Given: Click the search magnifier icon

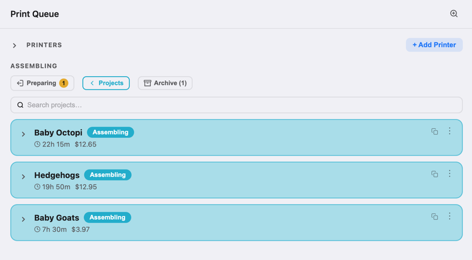Looking at the screenshot, I should pyautogui.click(x=20, y=105).
